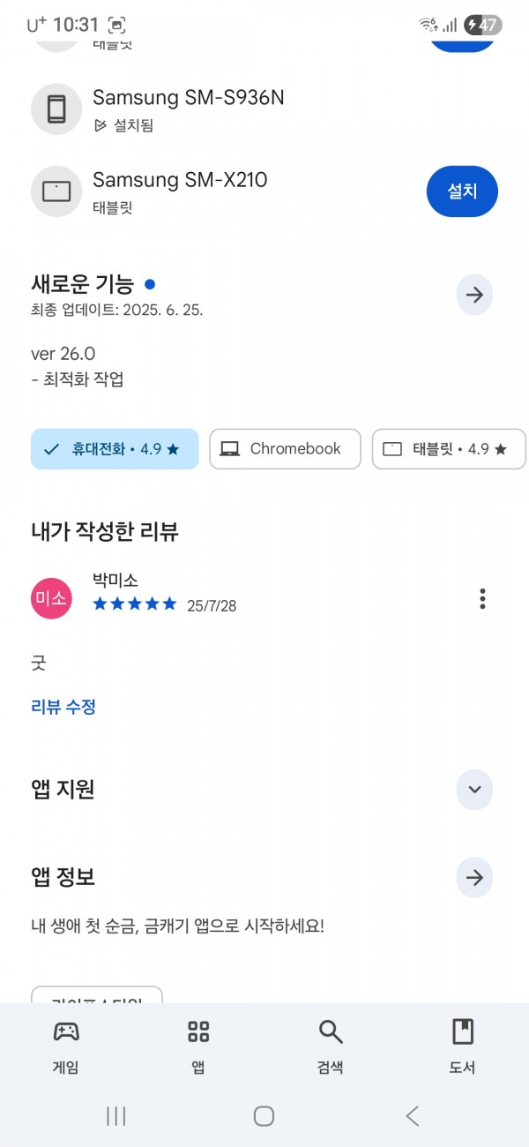The width and height of the screenshot is (529, 1147).
Task: Install on Samsung SM-X210 with 설치
Action: [462, 191]
